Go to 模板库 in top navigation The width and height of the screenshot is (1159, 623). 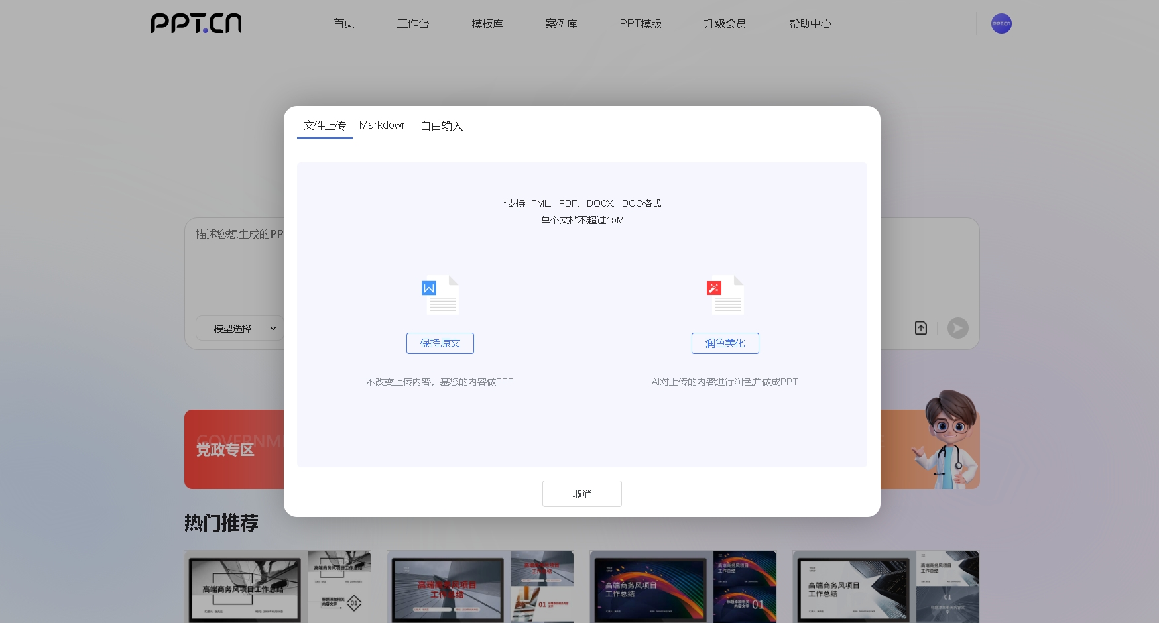tap(487, 24)
